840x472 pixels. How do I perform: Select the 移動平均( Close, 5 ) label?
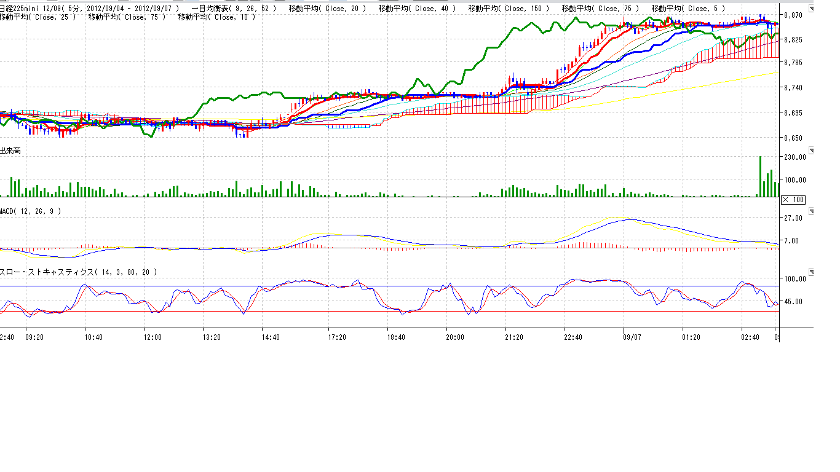(687, 8)
